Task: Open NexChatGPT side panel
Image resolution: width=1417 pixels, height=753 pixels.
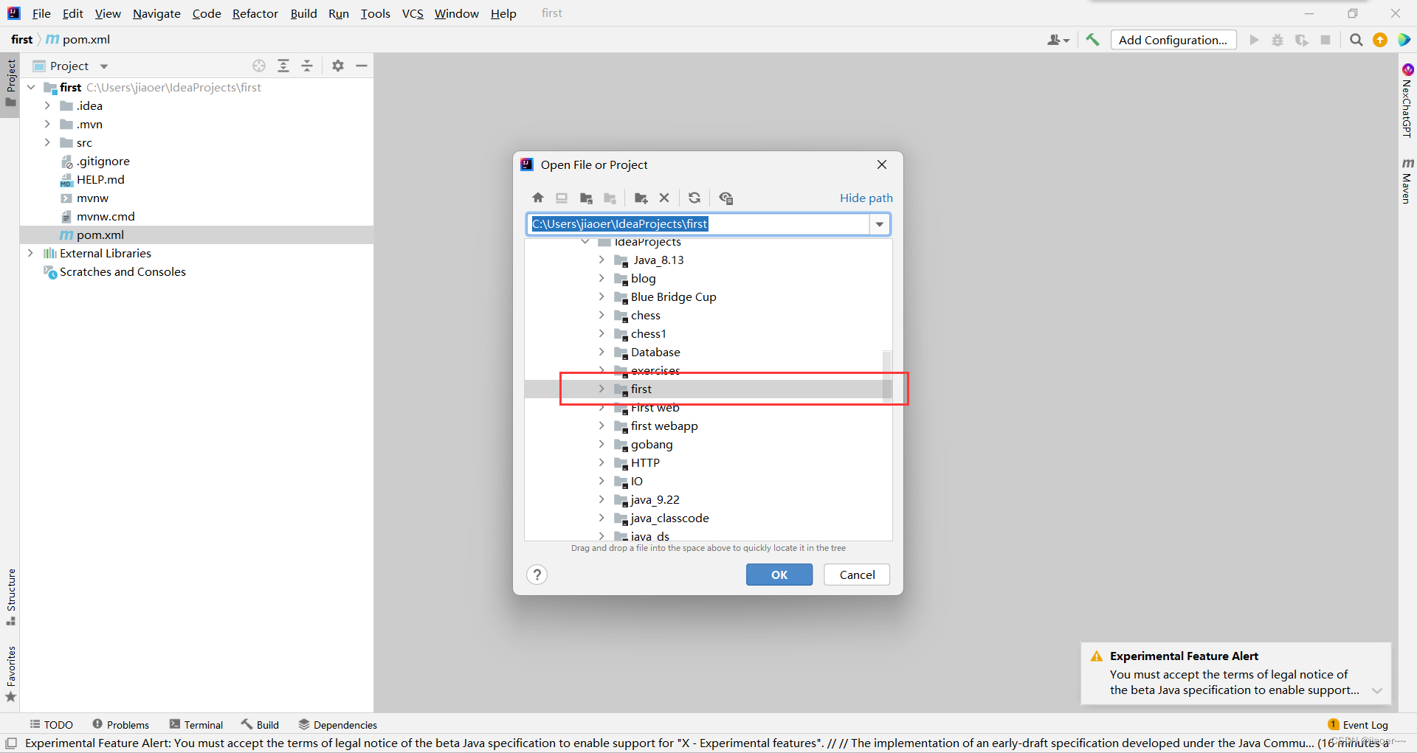Action: click(1407, 100)
